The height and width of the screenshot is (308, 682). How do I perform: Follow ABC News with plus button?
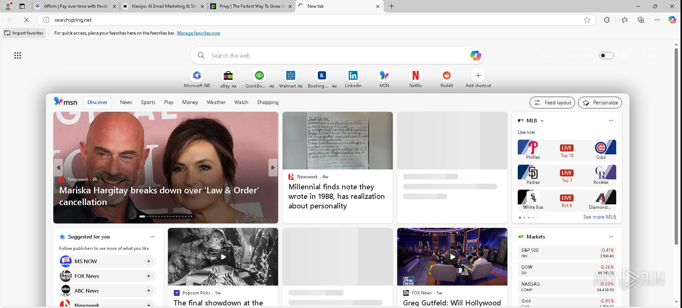tap(148, 291)
